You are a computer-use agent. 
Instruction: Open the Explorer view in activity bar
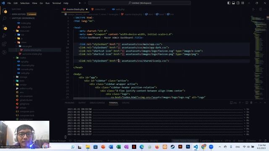point(5,10)
